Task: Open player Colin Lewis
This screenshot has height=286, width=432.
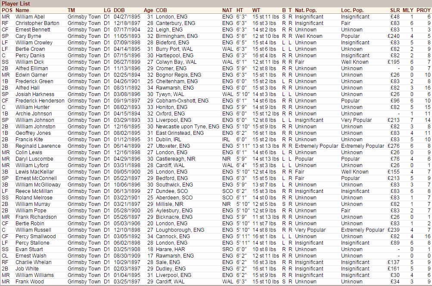Action: click(29, 152)
